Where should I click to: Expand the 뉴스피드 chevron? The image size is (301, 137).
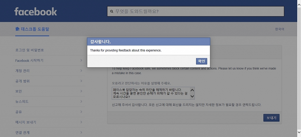[81, 102]
